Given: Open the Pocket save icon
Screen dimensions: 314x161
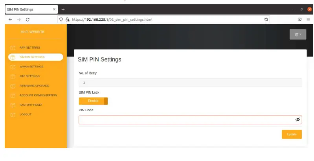Looking at the screenshot, I should [299, 19].
